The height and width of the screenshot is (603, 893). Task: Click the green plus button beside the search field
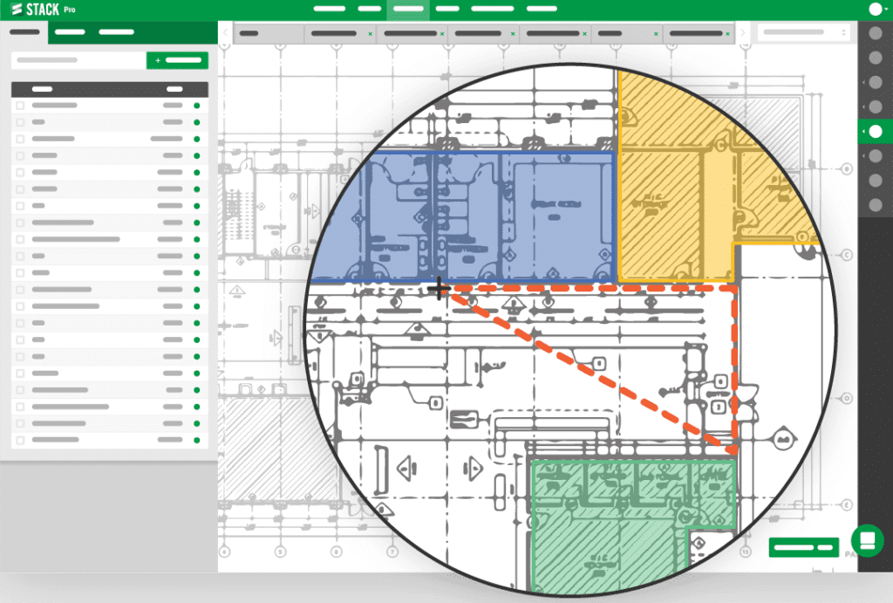point(177,60)
